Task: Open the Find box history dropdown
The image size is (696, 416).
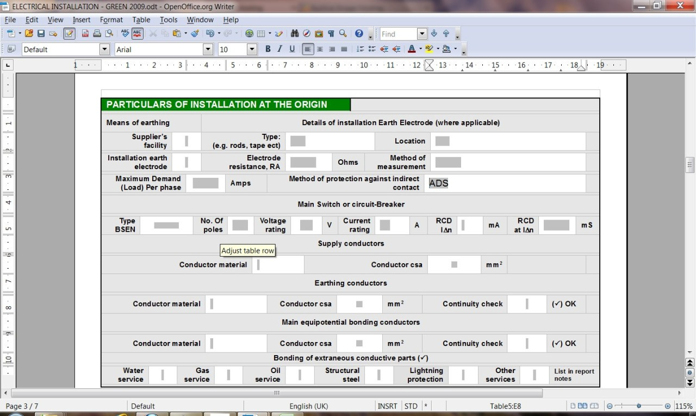Action: [422, 34]
